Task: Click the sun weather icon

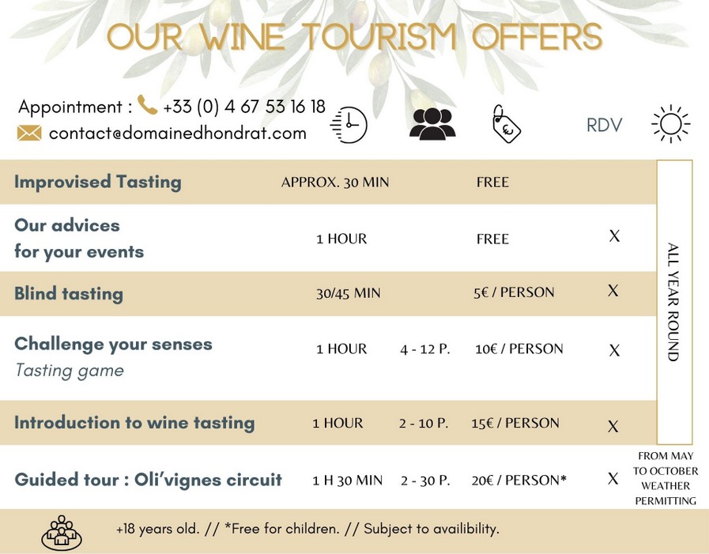Action: click(x=670, y=124)
